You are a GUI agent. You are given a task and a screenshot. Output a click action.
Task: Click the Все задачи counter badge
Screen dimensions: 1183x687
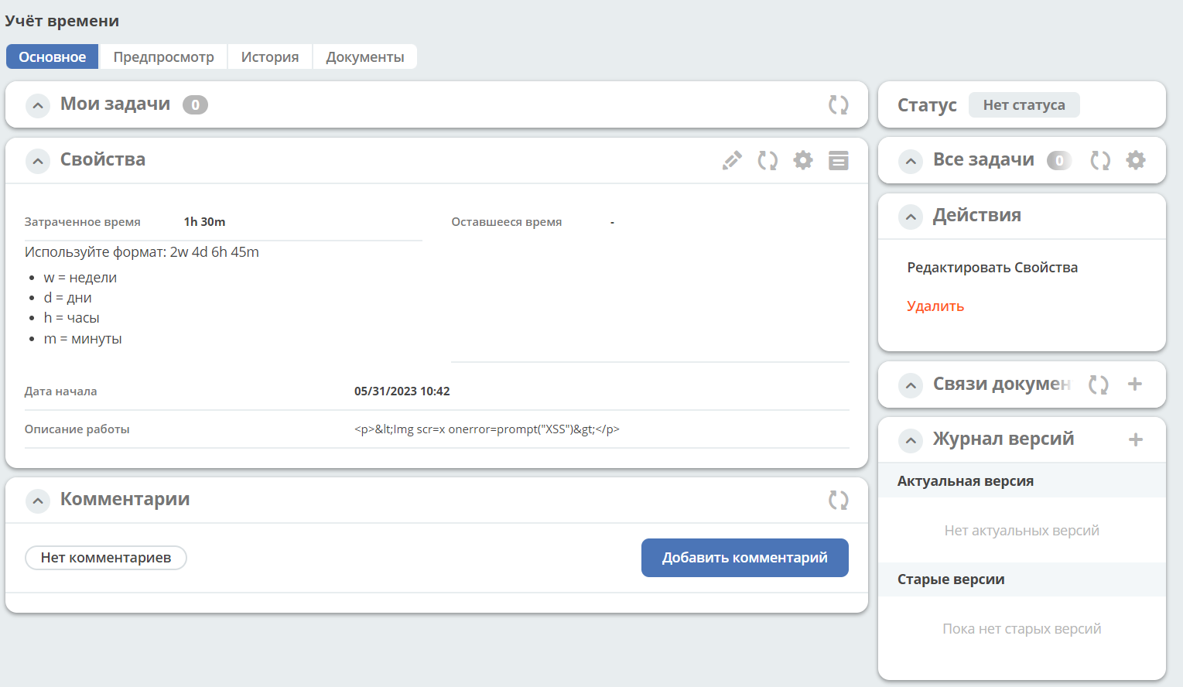[1059, 160]
